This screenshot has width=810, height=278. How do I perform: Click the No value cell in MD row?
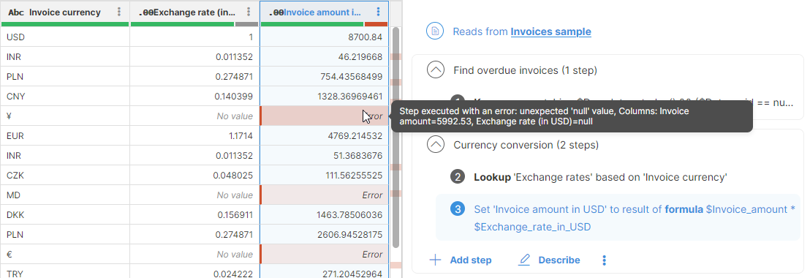point(194,195)
